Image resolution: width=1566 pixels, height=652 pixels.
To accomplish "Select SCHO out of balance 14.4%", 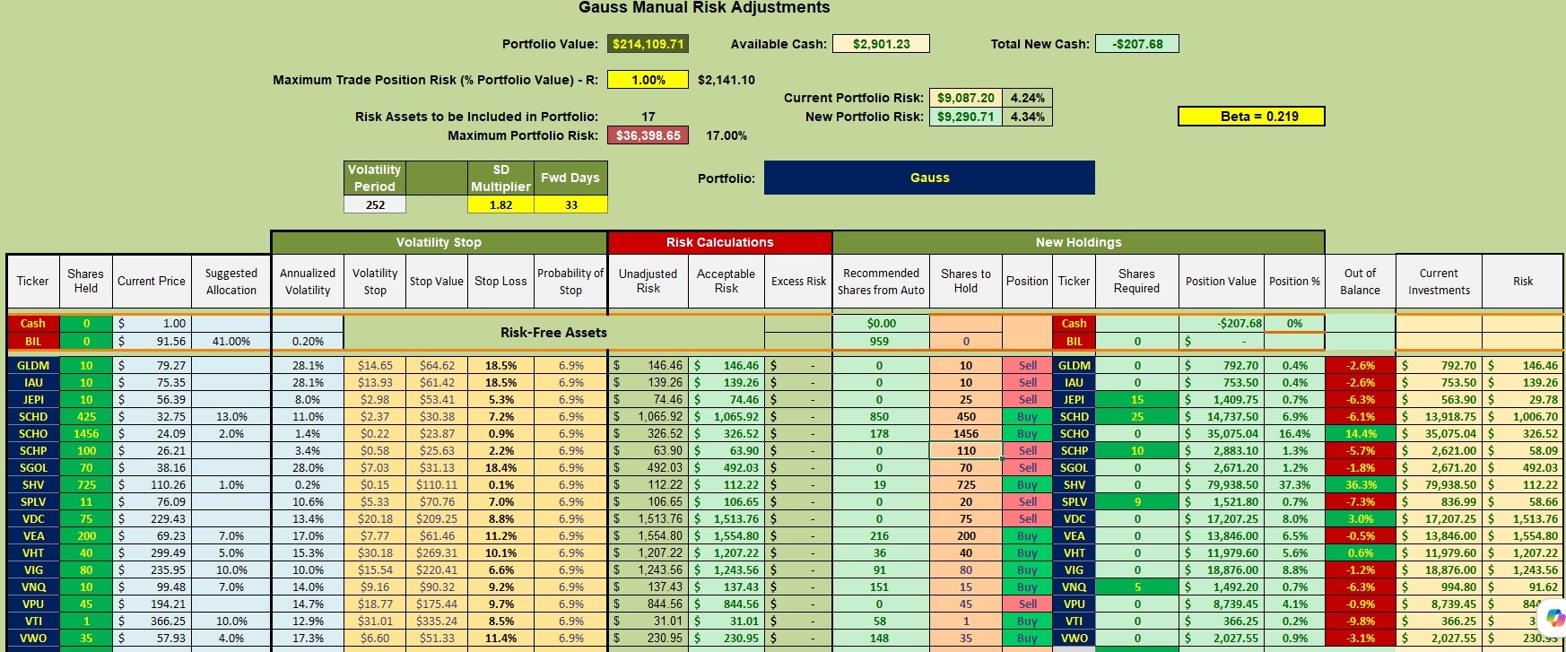I will 1360,433.
